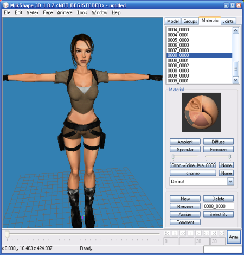Select material 0008_0002 in list
The height and width of the screenshot is (255, 244).
pyautogui.click(x=199, y=65)
